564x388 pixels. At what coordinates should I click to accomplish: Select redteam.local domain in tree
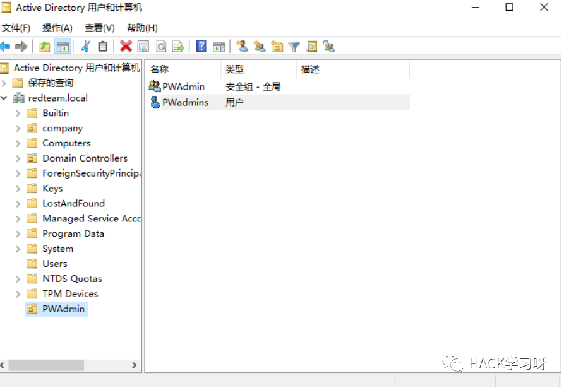pos(58,98)
